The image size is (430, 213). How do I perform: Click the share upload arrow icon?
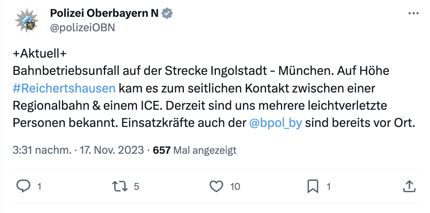(x=408, y=186)
